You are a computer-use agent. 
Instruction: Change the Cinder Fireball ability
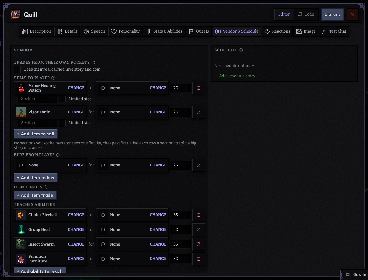coord(76,215)
